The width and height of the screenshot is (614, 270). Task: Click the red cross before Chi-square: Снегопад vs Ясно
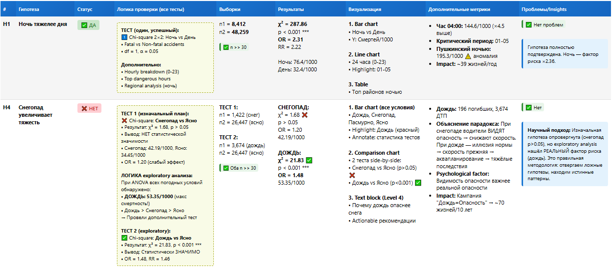point(124,121)
